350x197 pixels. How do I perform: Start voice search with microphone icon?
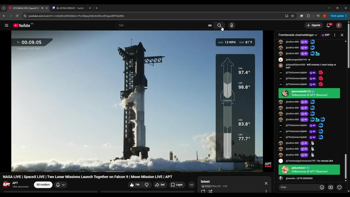click(x=232, y=25)
